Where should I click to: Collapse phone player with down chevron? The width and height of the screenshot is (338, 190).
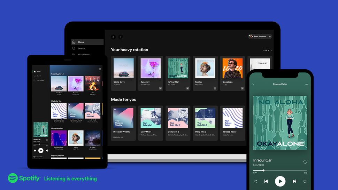(253, 84)
